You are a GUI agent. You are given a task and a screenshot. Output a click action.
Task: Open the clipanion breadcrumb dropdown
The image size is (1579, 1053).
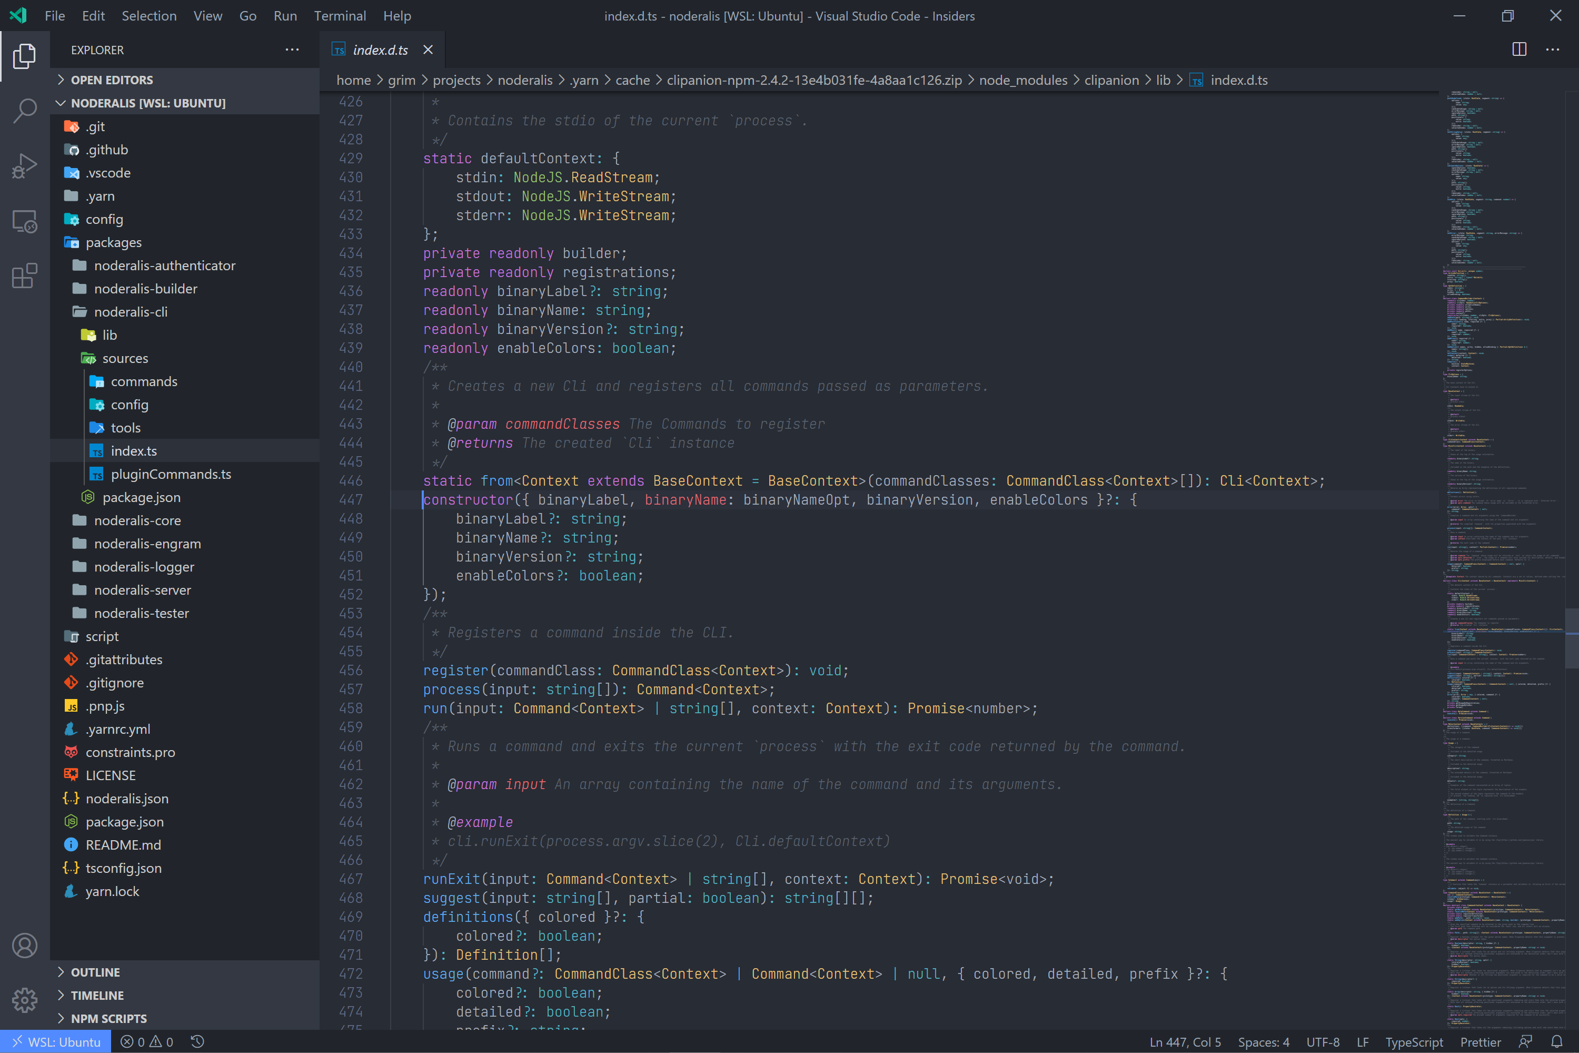pyautogui.click(x=1110, y=80)
